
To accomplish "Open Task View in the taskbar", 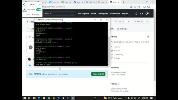I will [x=29, y=98].
